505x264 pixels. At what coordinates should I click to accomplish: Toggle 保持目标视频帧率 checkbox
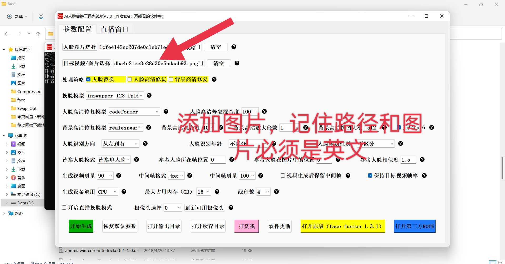tap(370, 175)
